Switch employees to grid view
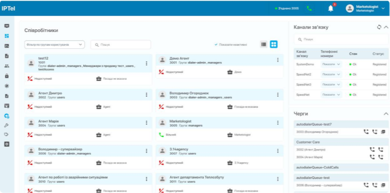The width and height of the screenshot is (390, 193). 274,44
